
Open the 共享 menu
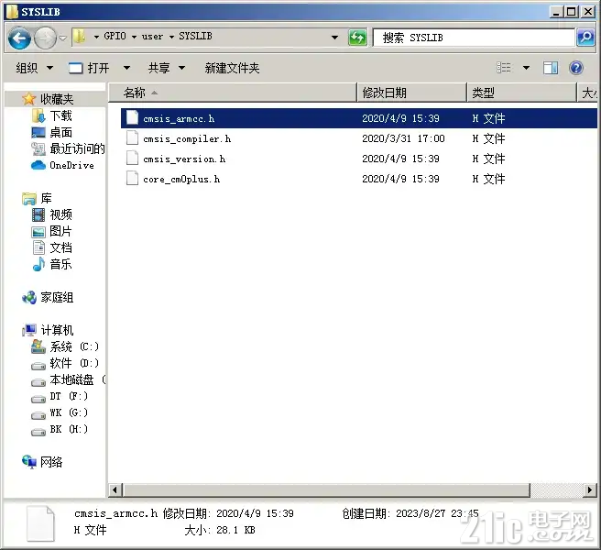(x=167, y=68)
